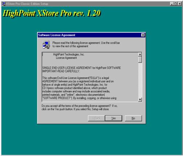183x156 pixels.
Task: Click the 'License Agreement' line in text box
Action: [66, 58]
